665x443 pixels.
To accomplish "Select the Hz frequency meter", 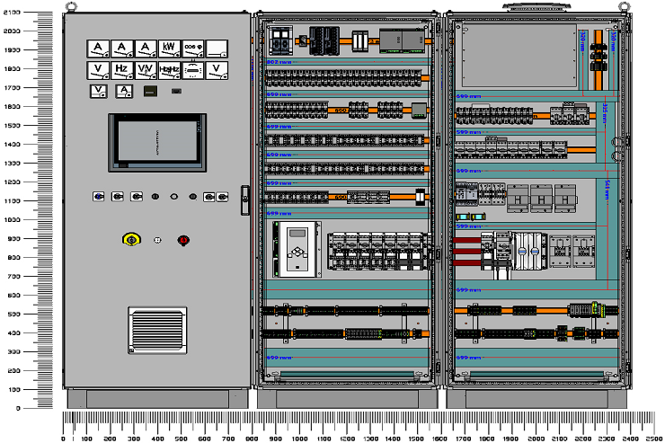I will pos(120,69).
